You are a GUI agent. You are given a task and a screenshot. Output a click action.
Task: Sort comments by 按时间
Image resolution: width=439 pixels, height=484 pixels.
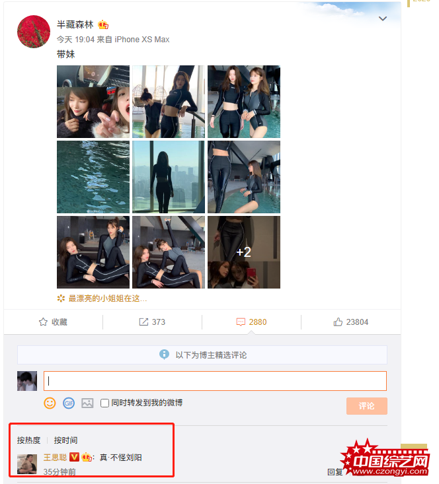point(65,440)
